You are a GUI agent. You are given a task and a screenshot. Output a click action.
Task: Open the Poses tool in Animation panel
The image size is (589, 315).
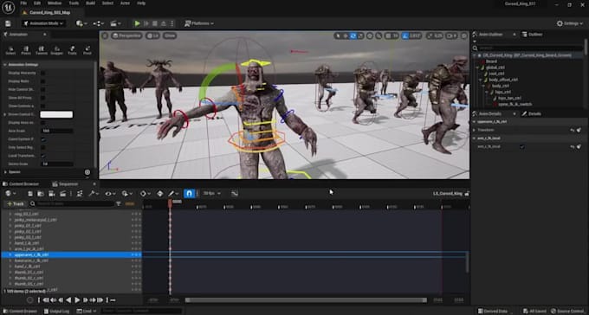tap(26, 50)
